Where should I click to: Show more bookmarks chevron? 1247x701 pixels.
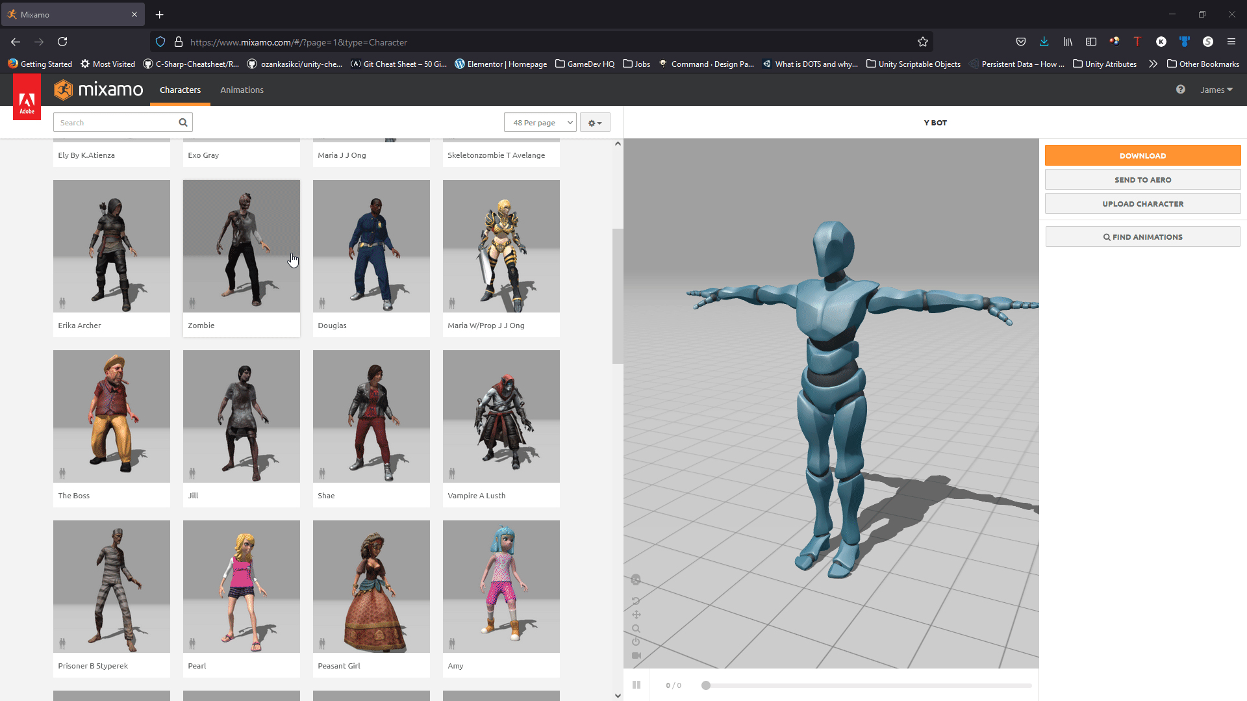[x=1153, y=64]
